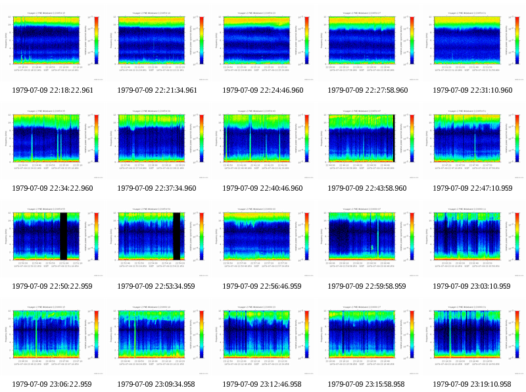The width and height of the screenshot is (526, 392).
Task: Click the caption '1979-07-09 23:09:34.958'
Action: click(156, 384)
